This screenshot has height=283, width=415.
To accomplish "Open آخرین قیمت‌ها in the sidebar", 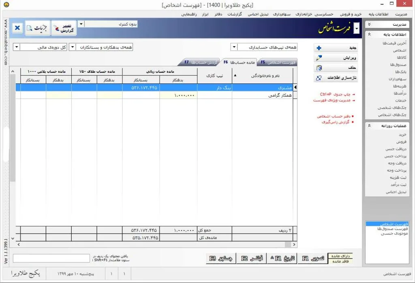I will coord(394,43).
